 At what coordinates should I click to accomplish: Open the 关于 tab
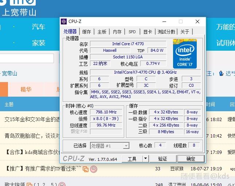click(185, 32)
